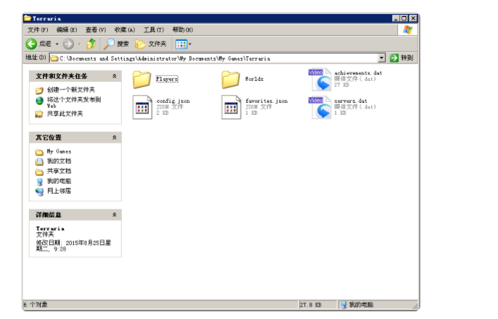The height and width of the screenshot is (319, 498).
Task: Open the File (文件) menu
Action: (37, 30)
